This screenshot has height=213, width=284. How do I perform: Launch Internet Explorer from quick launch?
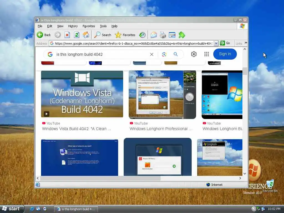32,209
